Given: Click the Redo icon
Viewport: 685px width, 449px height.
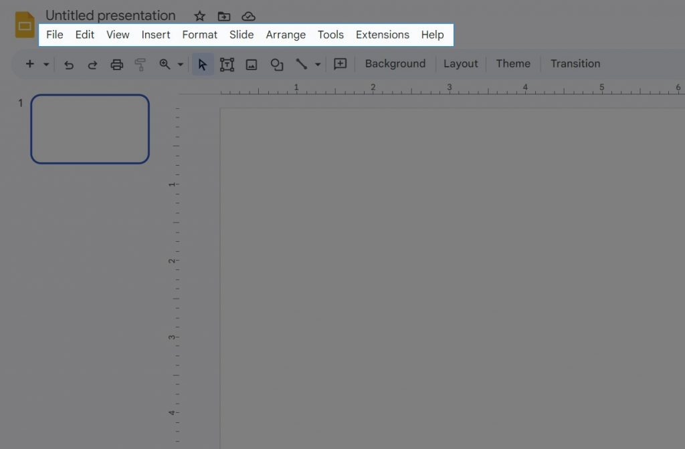Looking at the screenshot, I should pos(92,63).
